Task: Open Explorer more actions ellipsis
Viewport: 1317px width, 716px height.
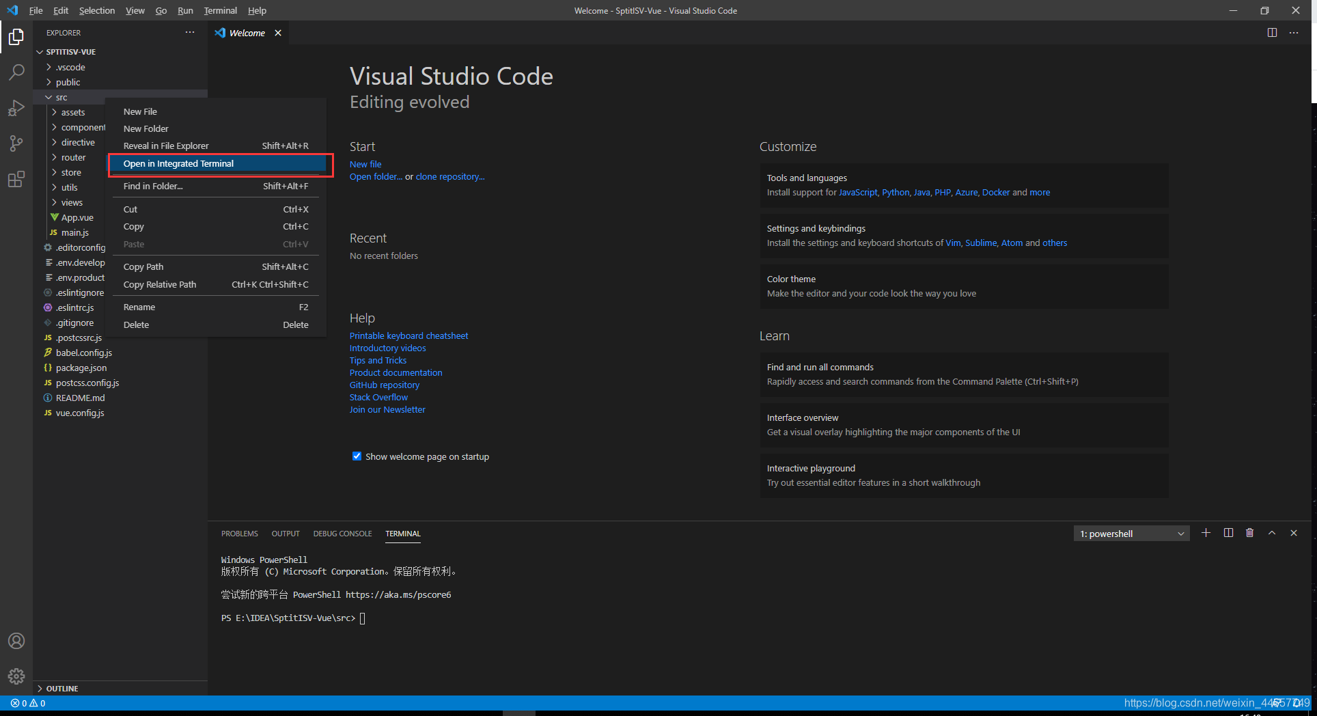Action: (x=190, y=33)
